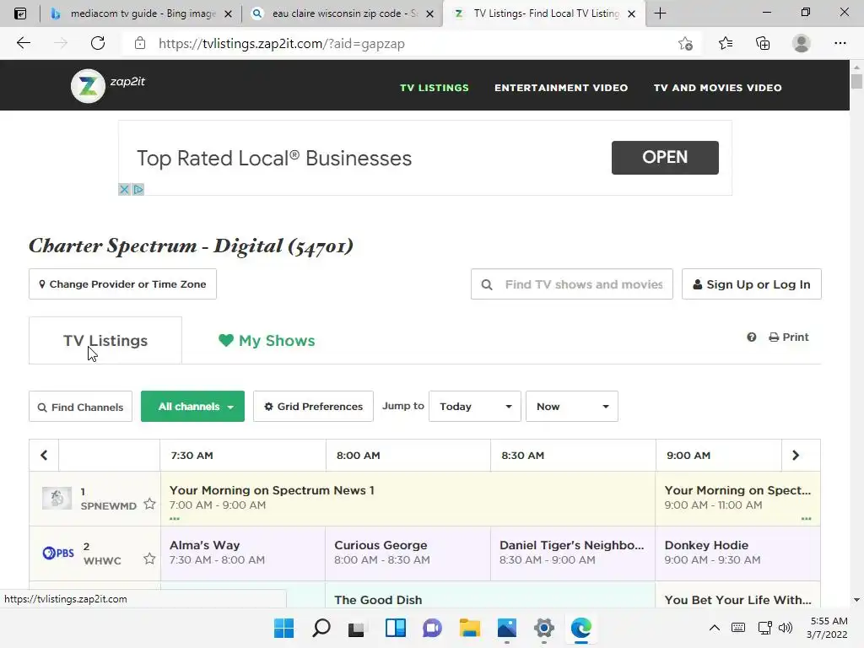Screen dimensions: 864x648
Task: Open the tab actions menu icon
Action: coord(20,13)
